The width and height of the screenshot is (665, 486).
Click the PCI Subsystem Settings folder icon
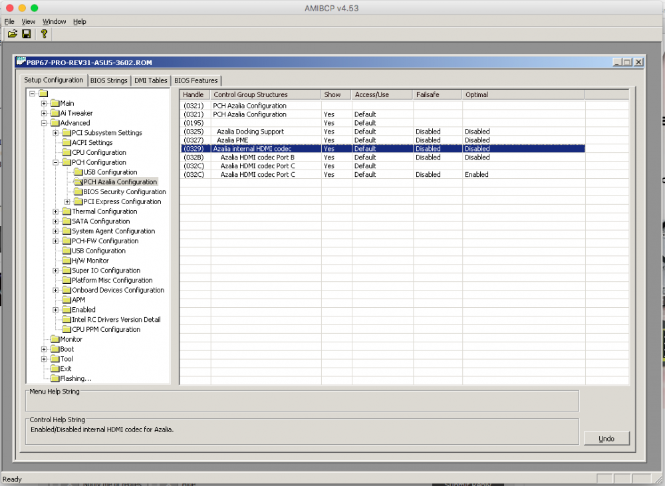pos(66,133)
